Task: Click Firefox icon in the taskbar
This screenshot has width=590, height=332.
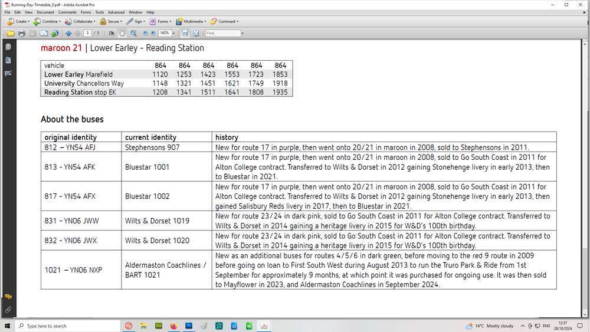Action: pos(173,326)
